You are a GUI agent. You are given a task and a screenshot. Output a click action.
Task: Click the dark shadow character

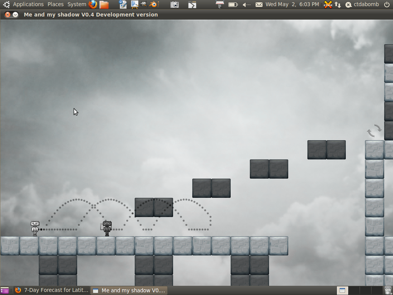pyautogui.click(x=107, y=228)
